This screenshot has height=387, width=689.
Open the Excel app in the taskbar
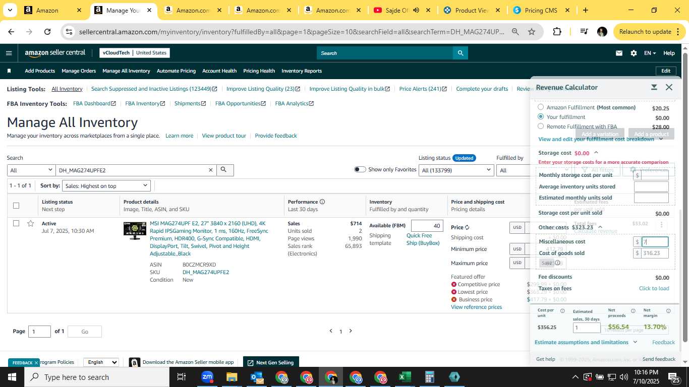pyautogui.click(x=405, y=377)
